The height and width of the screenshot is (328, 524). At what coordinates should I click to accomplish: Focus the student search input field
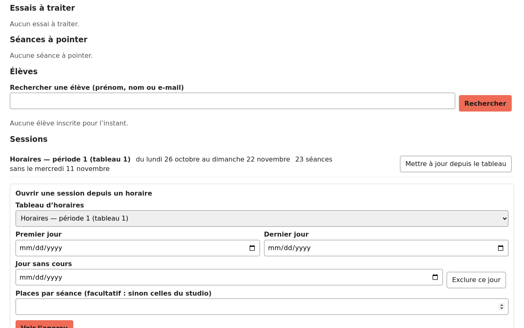(233, 101)
